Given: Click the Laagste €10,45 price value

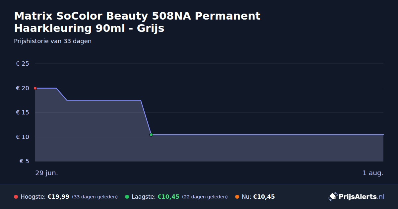Looking at the screenshot, I should click(168, 197).
